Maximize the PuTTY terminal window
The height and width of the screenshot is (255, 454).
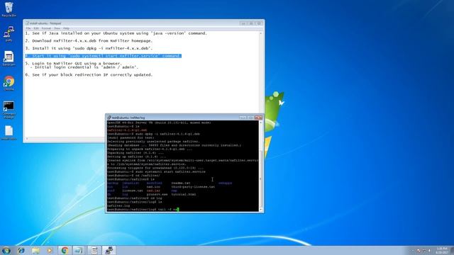click(x=250, y=118)
